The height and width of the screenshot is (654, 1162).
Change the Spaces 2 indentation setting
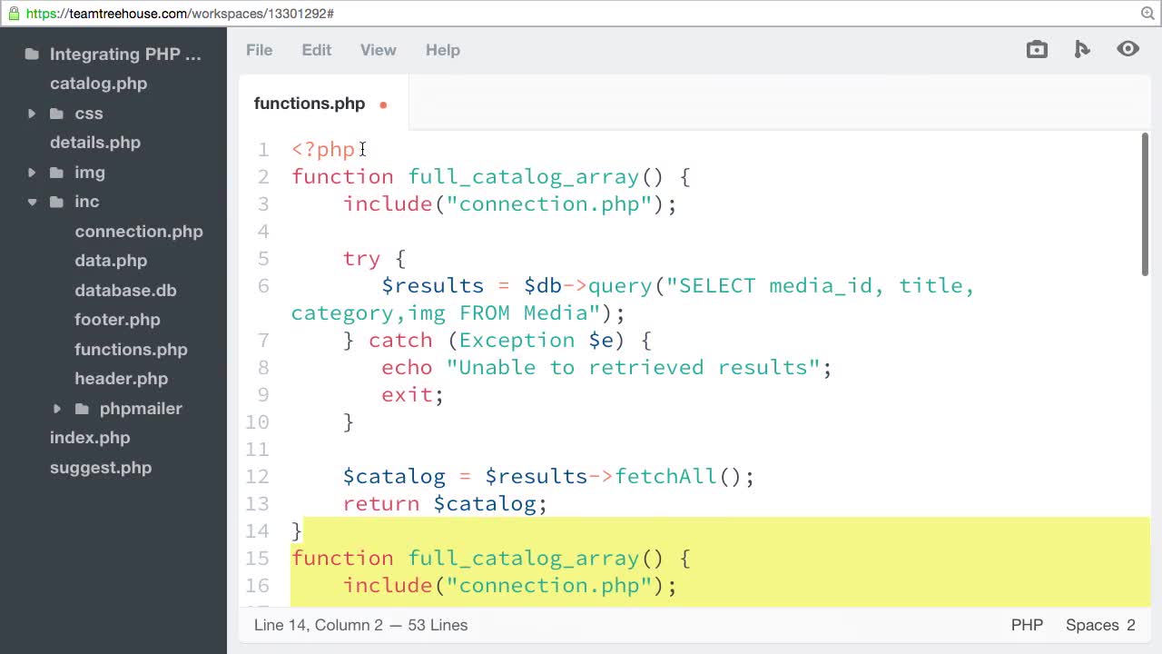click(x=1100, y=625)
